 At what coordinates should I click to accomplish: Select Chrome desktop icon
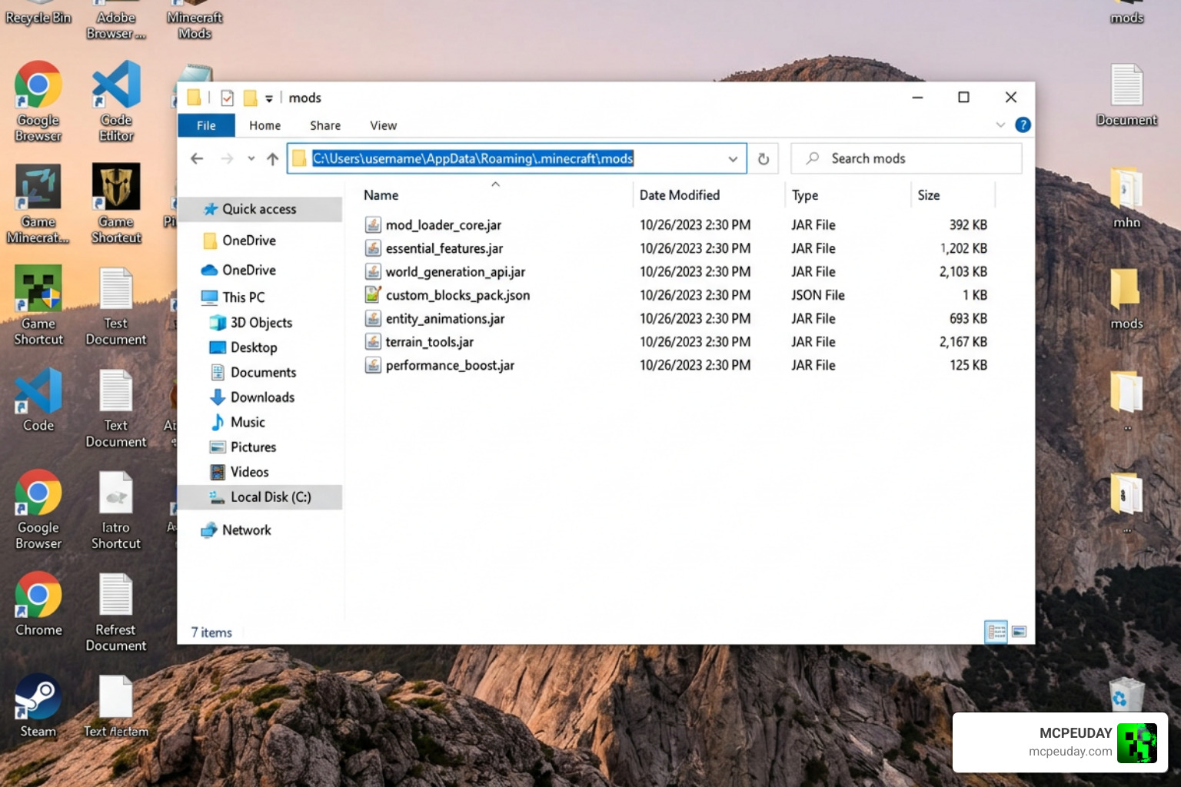[38, 604]
